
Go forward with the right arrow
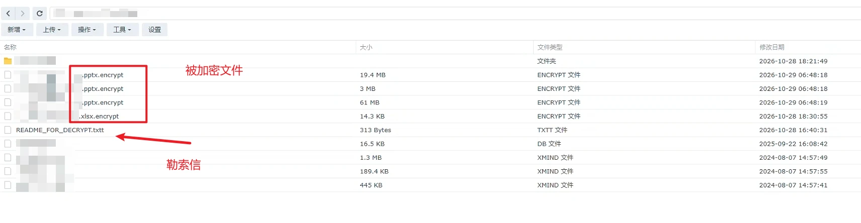22,14
